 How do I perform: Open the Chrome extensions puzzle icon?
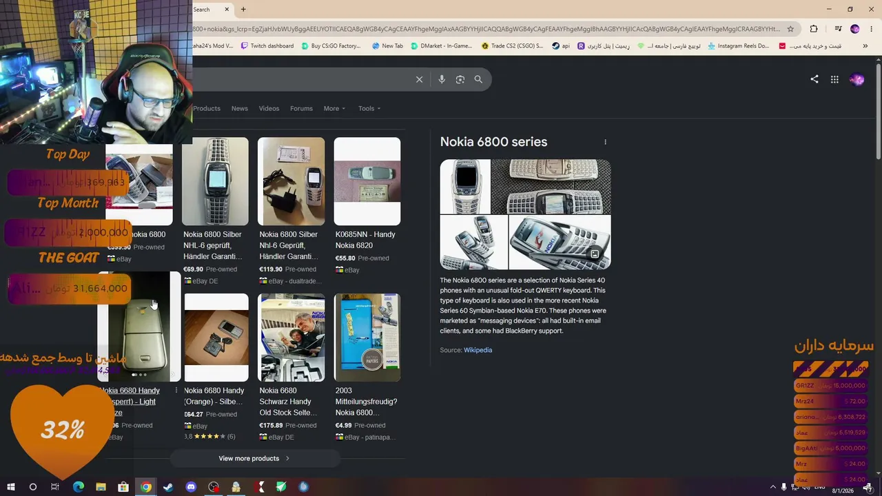coord(814,29)
